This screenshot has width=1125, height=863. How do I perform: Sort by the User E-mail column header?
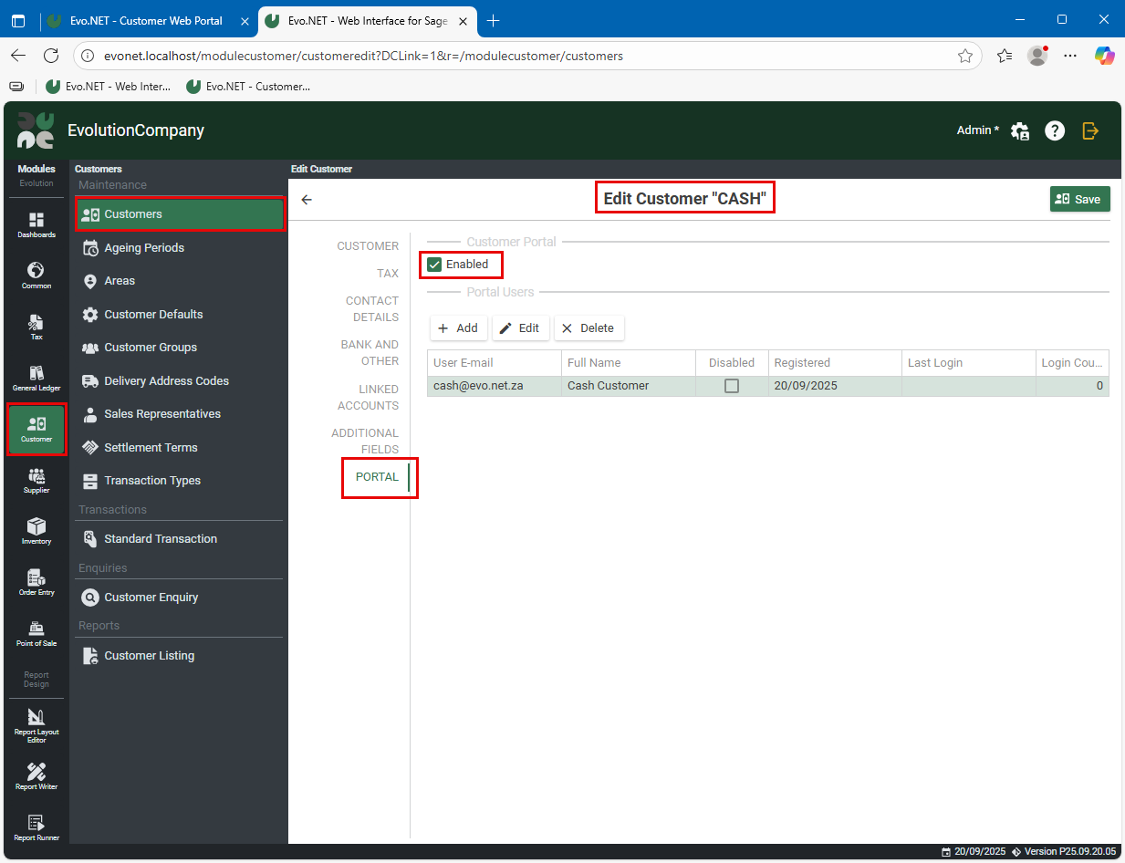point(493,363)
